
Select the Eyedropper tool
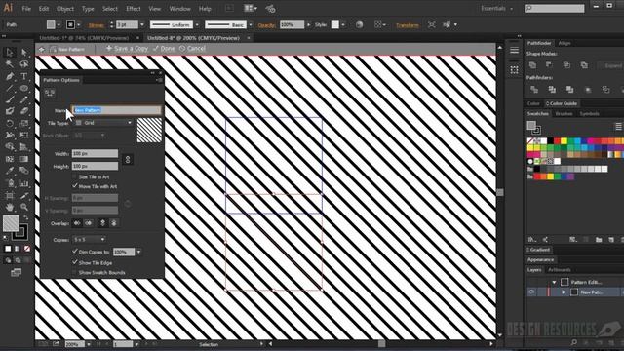[x=10, y=172]
